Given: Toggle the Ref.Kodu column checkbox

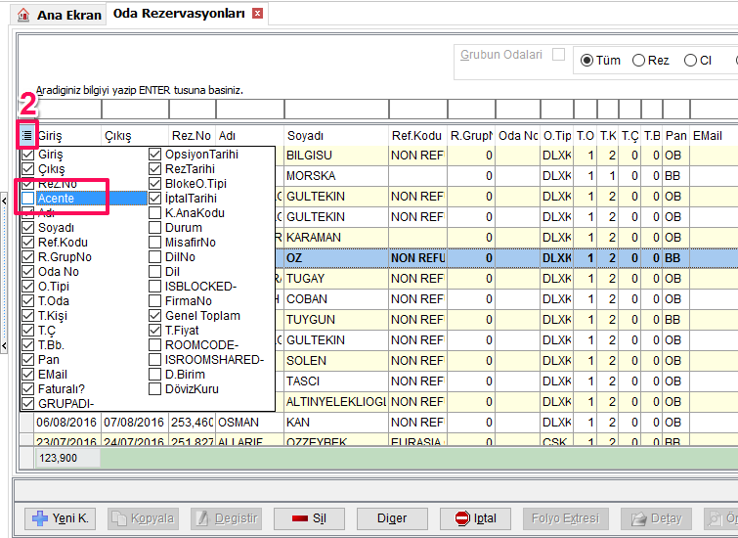Looking at the screenshot, I should (x=27, y=243).
